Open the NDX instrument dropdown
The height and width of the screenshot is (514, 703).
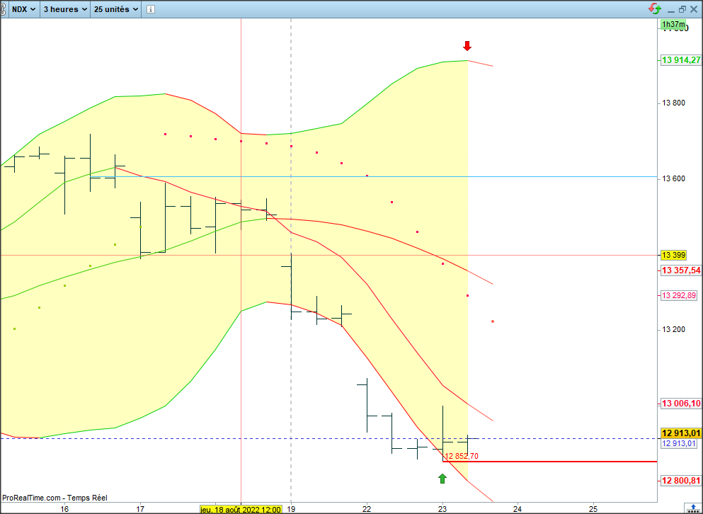[24, 9]
